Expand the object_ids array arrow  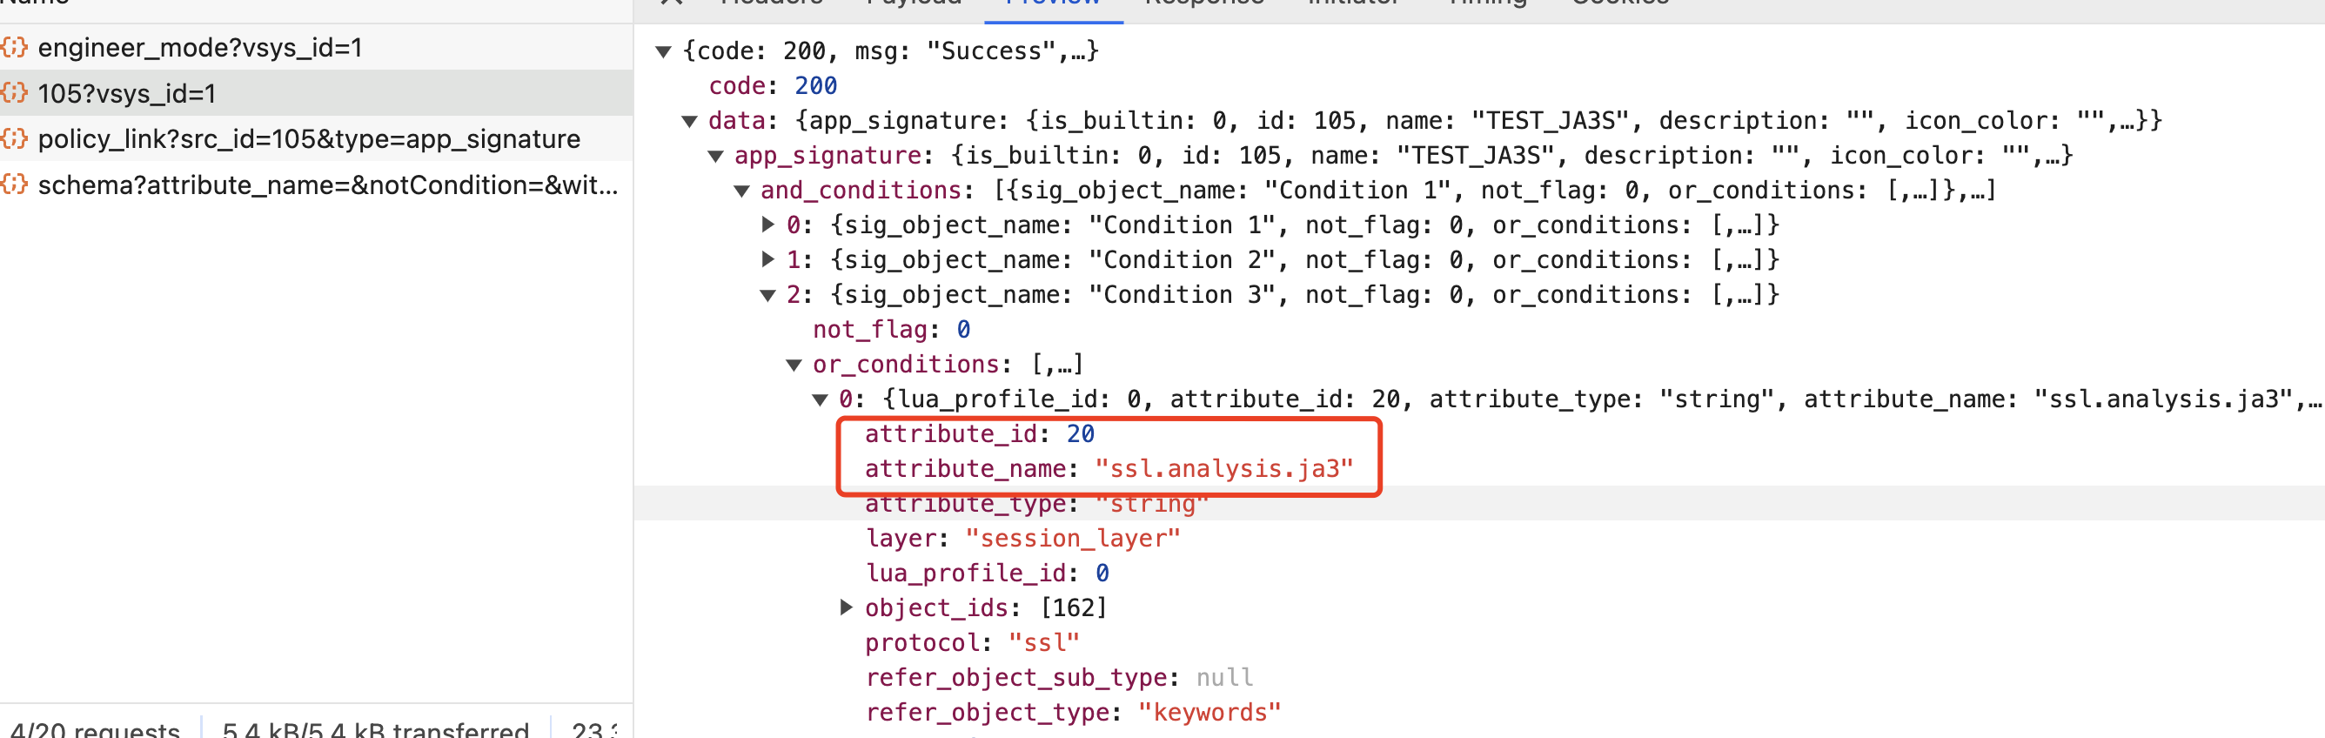click(846, 608)
